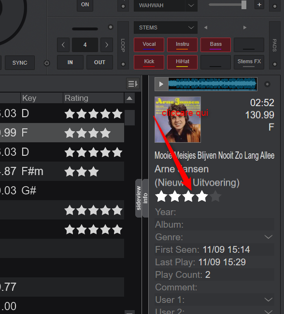
Task: Click the loop length value 4
Action: (x=85, y=45)
